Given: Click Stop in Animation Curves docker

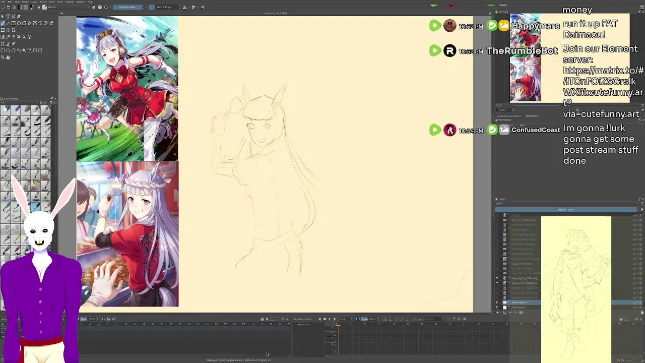Looking at the screenshot, I should coord(325,319).
